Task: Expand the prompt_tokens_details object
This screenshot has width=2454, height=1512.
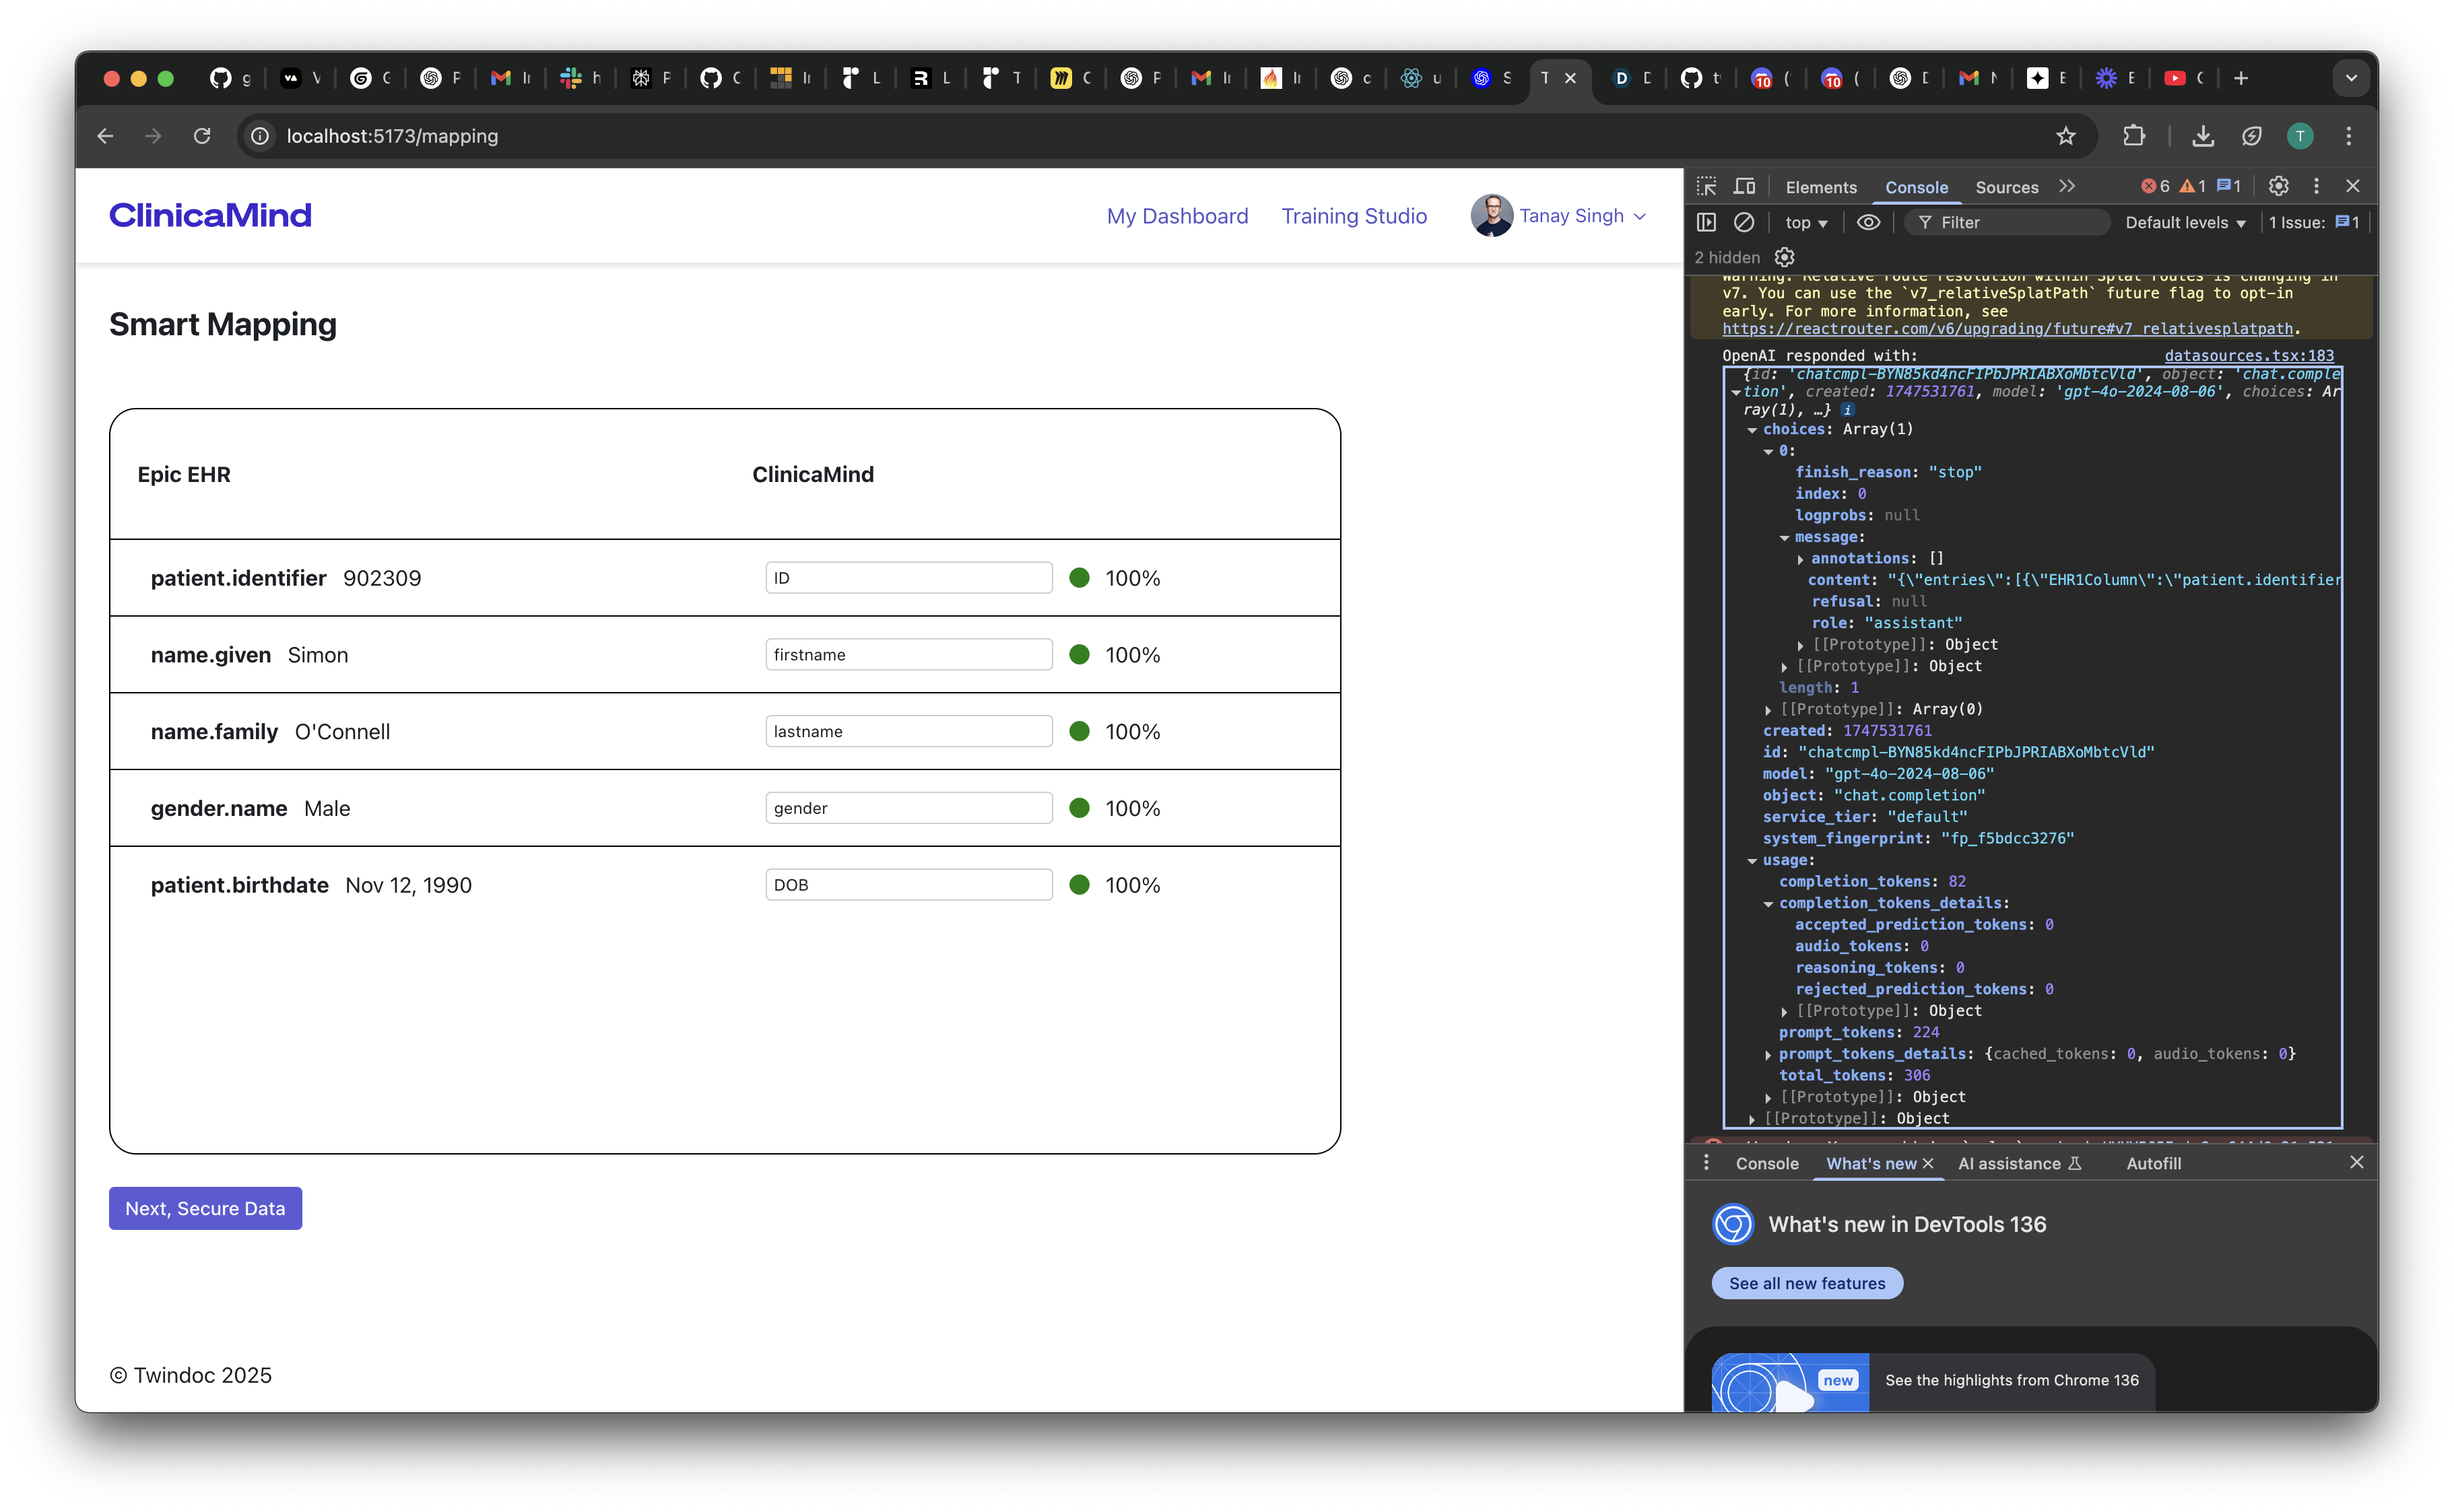Action: coord(1768,1054)
